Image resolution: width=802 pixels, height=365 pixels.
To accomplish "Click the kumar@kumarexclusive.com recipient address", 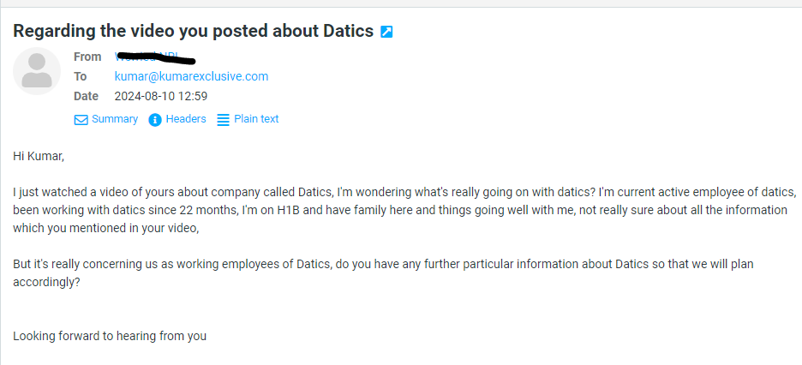I will (x=191, y=76).
